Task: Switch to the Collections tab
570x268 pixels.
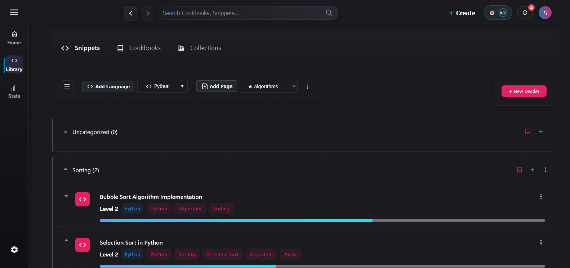Action: (x=200, y=48)
